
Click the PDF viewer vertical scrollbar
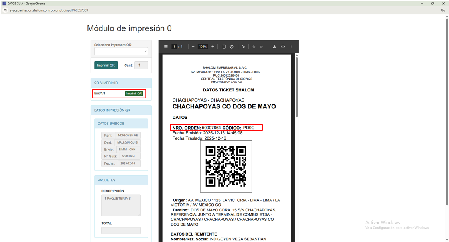click(296, 88)
